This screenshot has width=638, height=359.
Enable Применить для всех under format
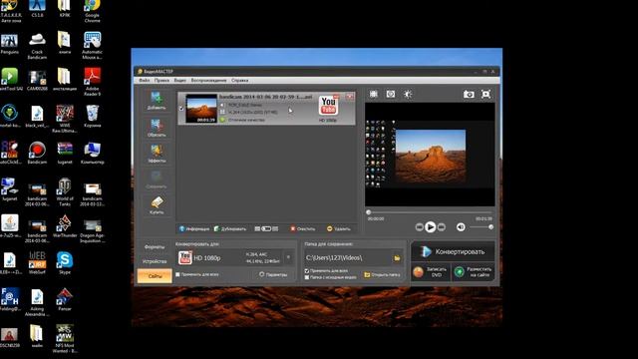[x=177, y=274]
